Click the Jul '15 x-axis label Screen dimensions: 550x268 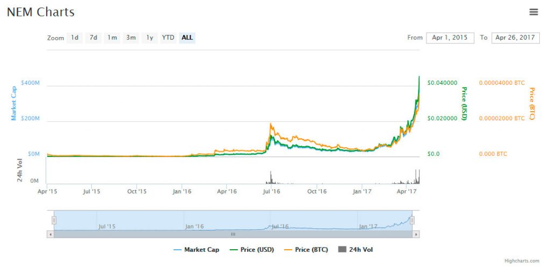pyautogui.click(x=91, y=192)
